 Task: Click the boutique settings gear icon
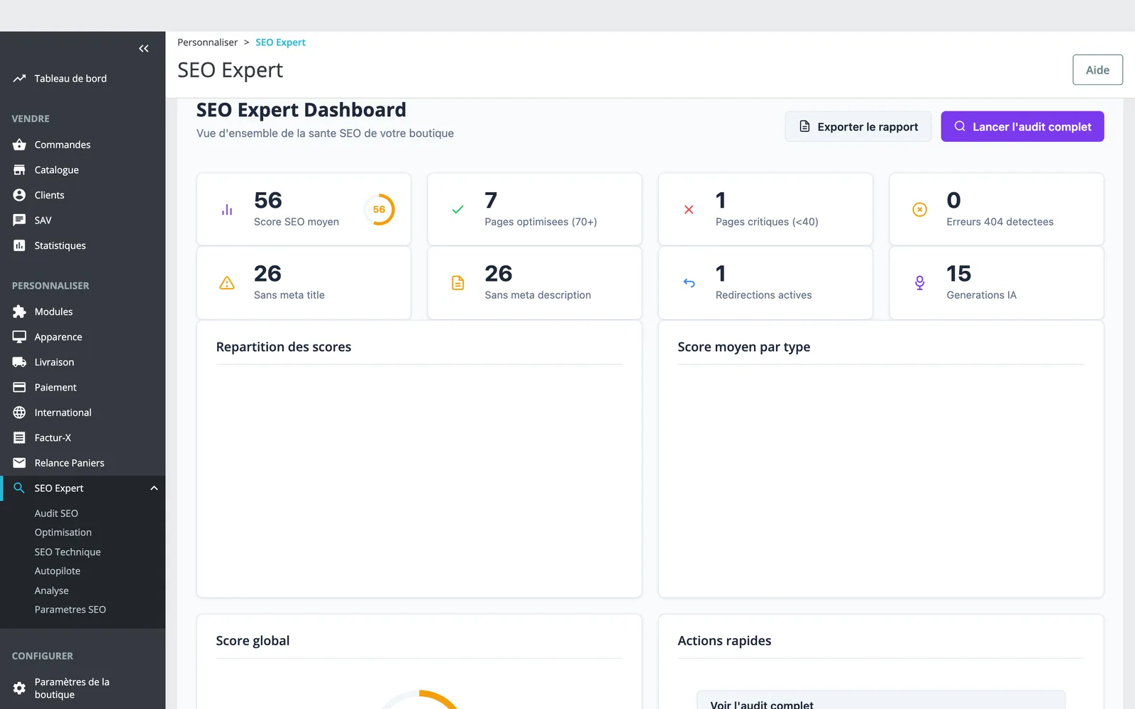coord(19,688)
